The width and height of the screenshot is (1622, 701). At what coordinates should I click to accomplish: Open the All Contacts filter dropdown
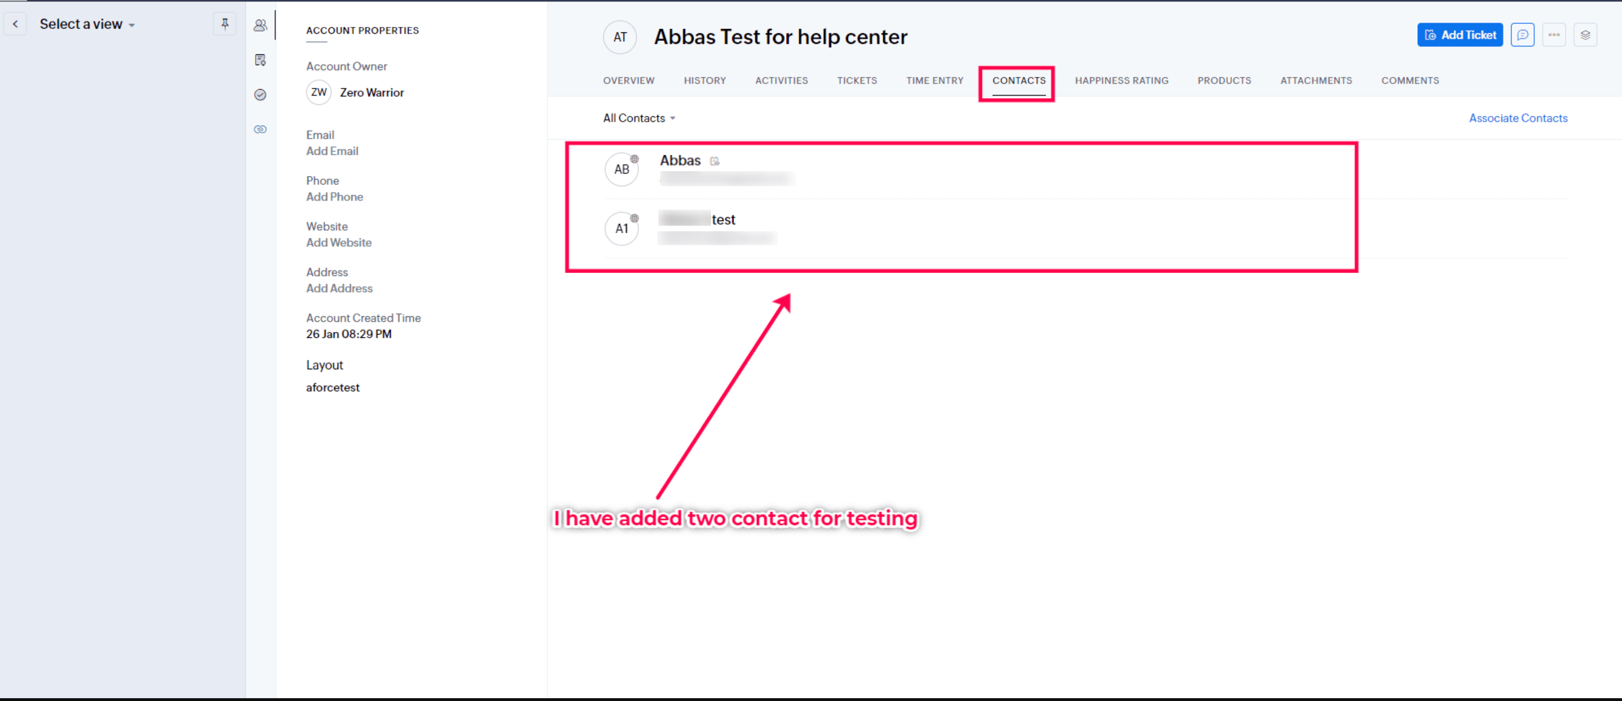(x=639, y=118)
